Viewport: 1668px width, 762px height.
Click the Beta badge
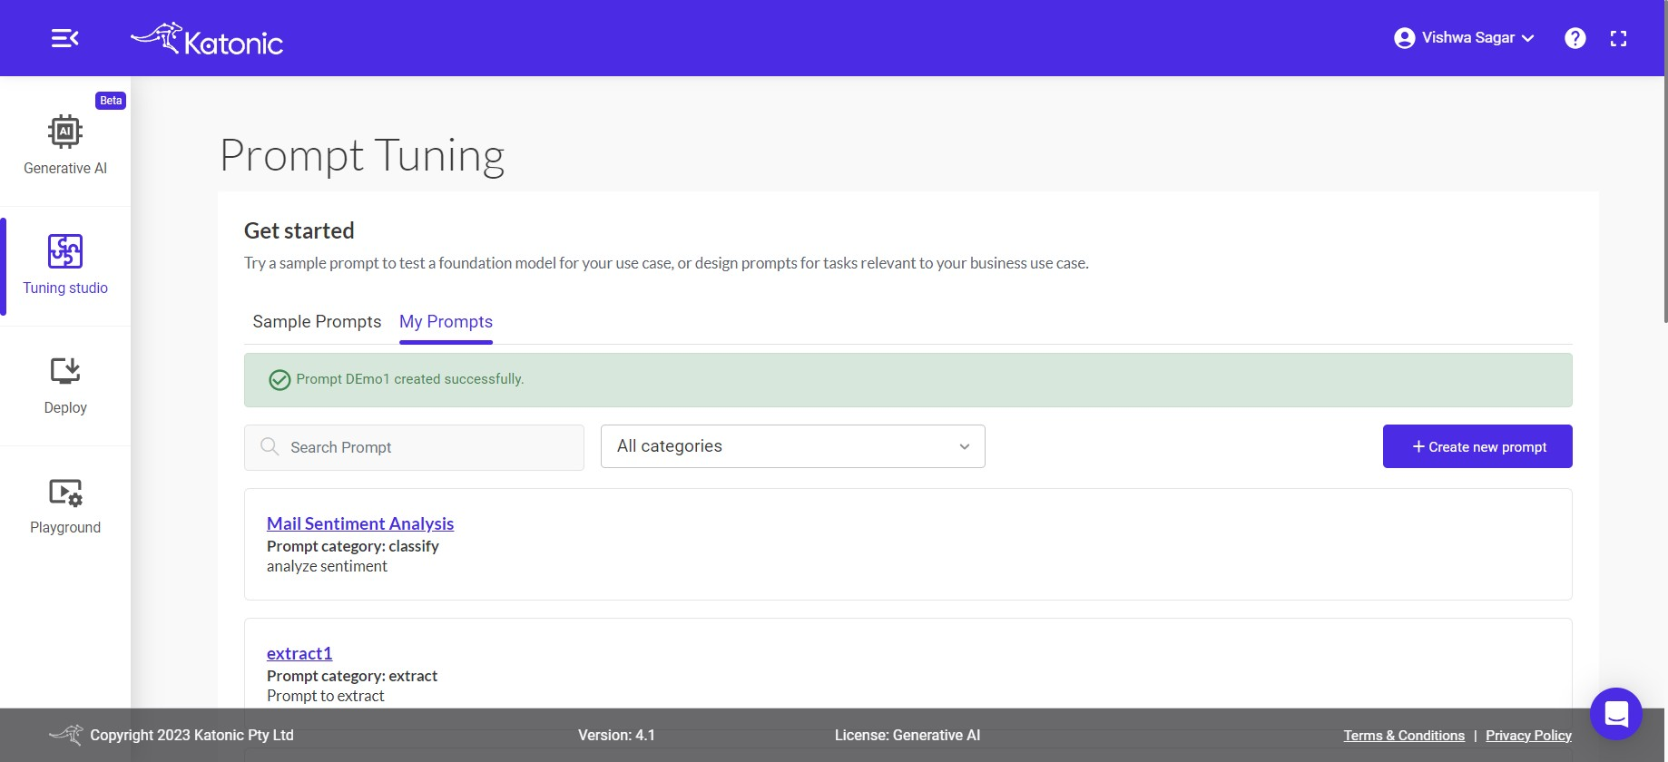tap(111, 101)
